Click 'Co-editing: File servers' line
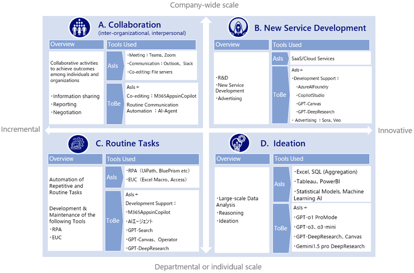Image resolution: width=414 pixels, height=273 pixels. tap(150, 72)
